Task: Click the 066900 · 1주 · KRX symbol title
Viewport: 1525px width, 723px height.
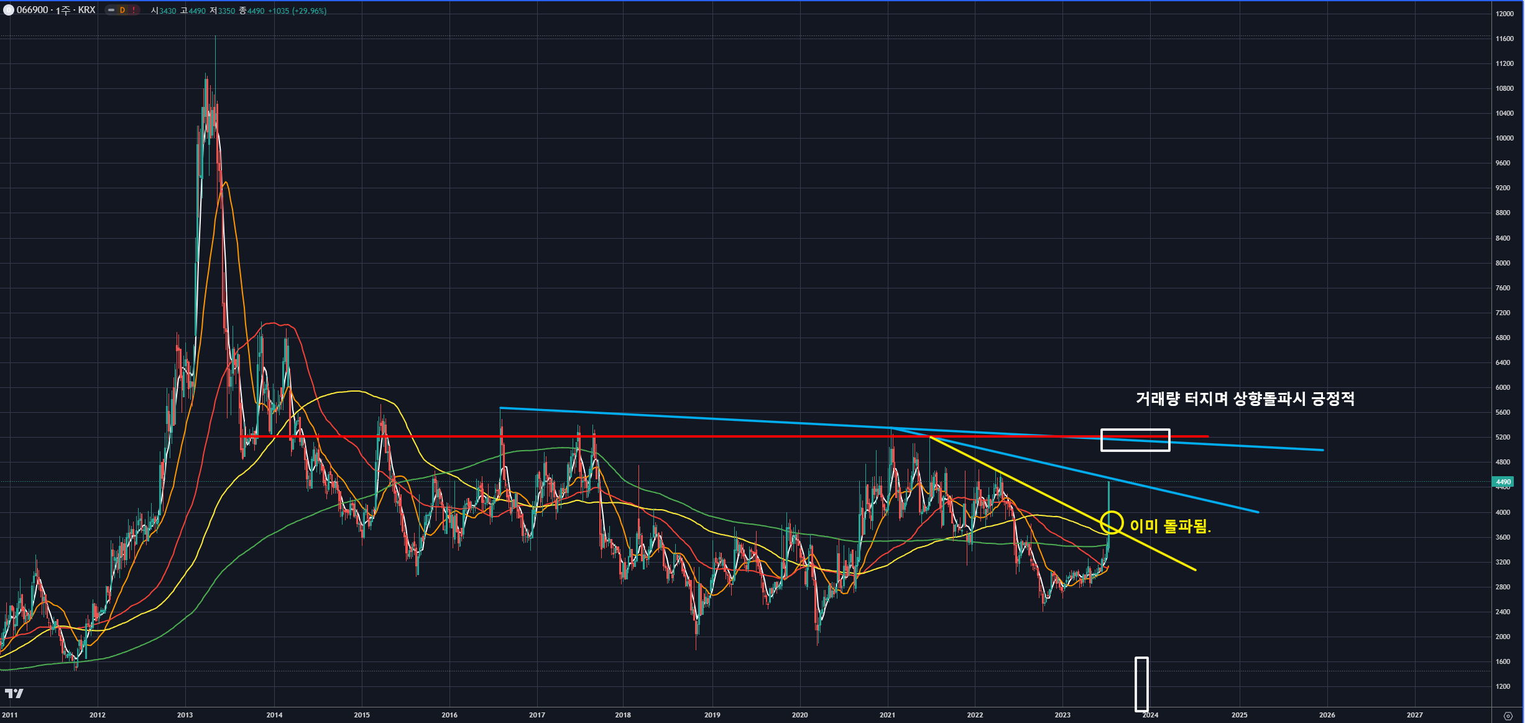Action: pos(56,10)
